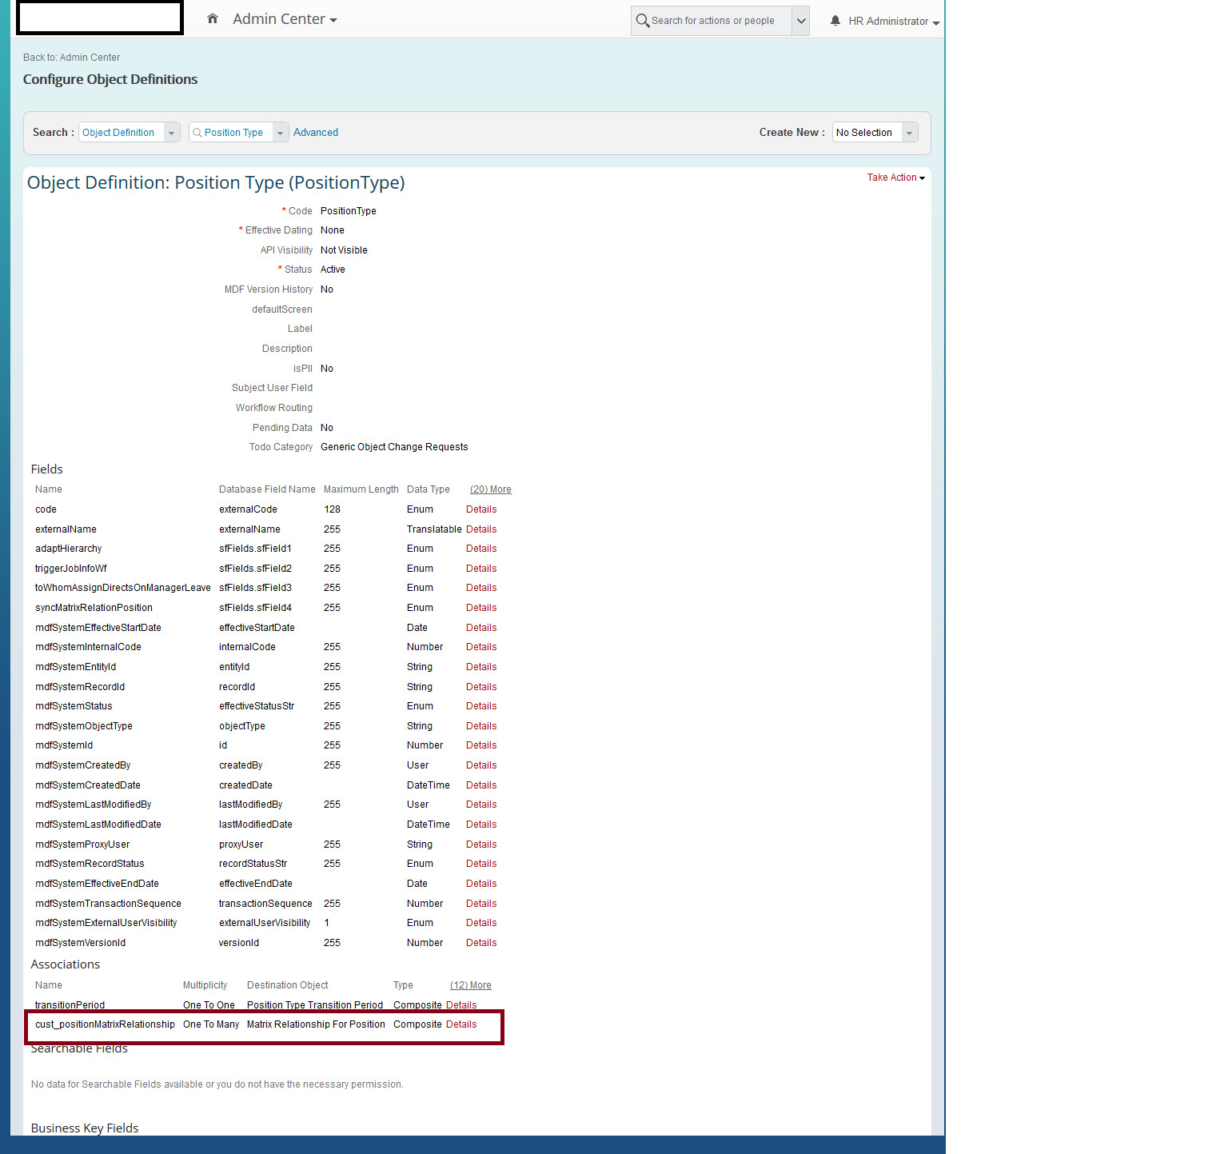Open Details for mdfSystemProxyUser field

pyautogui.click(x=481, y=845)
